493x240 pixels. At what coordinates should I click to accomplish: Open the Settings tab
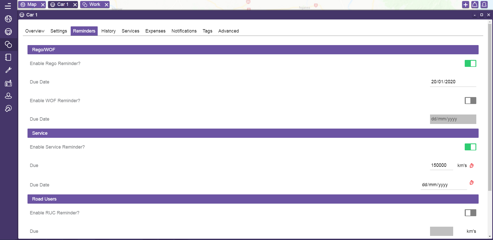(x=59, y=31)
